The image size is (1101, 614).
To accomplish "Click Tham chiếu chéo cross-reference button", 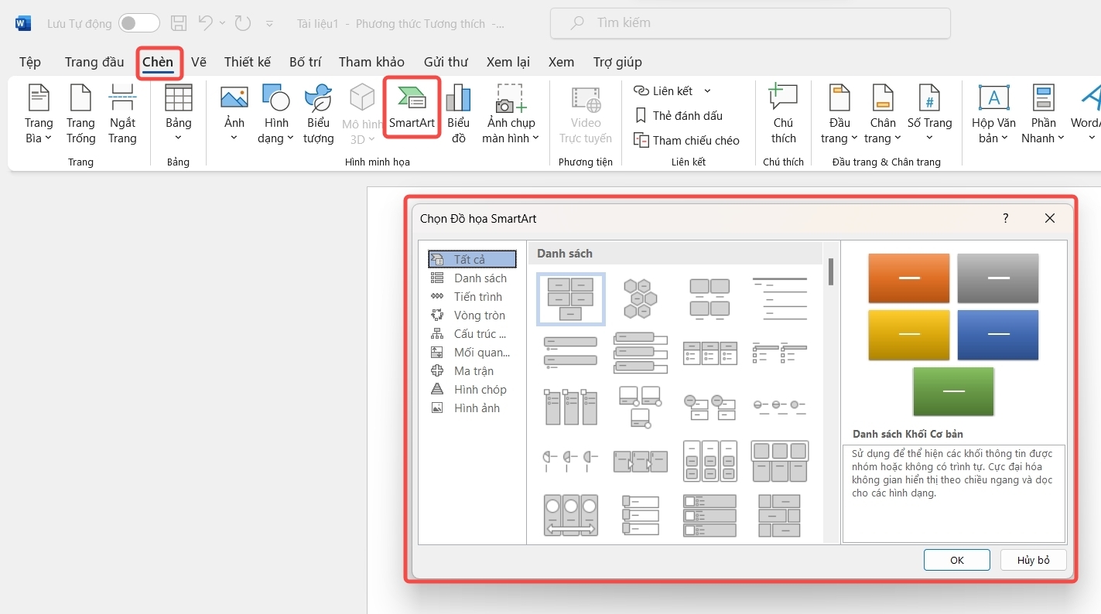I will point(686,141).
